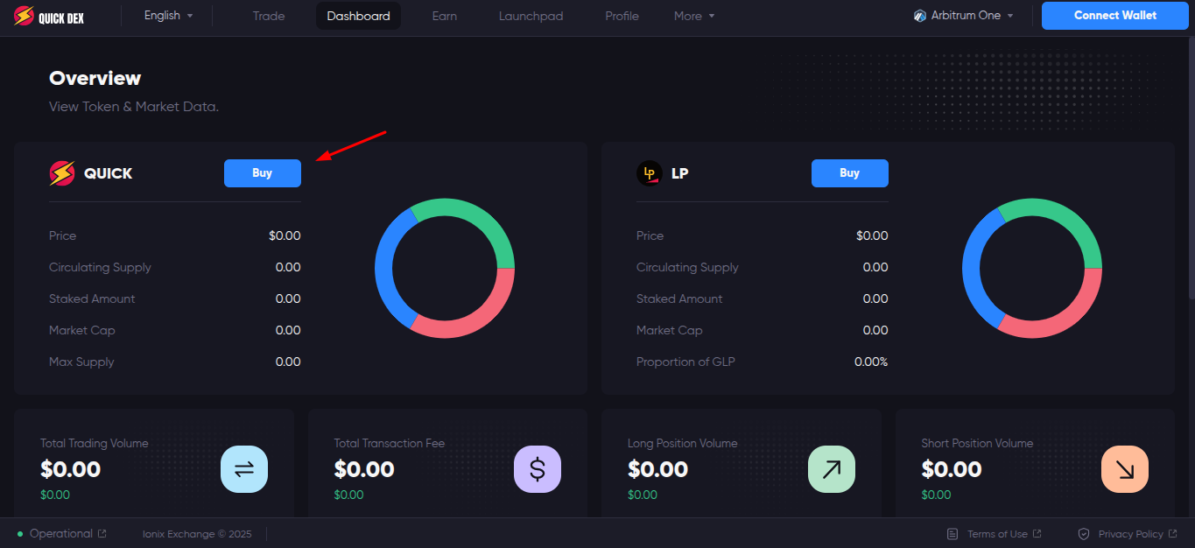Buy the LP token
The image size is (1195, 548).
click(x=850, y=173)
